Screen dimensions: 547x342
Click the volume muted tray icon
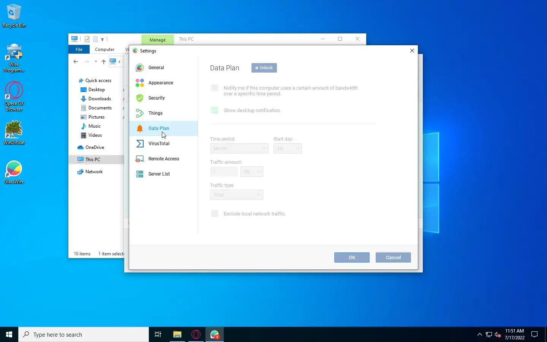(498, 335)
